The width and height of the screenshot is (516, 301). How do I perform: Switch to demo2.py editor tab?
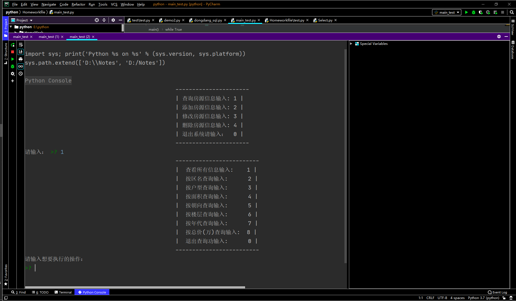tap(172, 20)
